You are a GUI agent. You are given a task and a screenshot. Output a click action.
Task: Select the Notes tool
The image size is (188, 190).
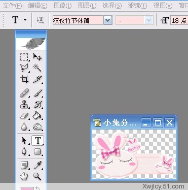(x=24, y=165)
